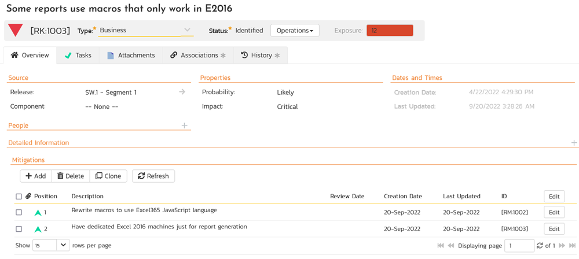Open the Operations dropdown
Image resolution: width=579 pixels, height=259 pixels.
point(295,31)
